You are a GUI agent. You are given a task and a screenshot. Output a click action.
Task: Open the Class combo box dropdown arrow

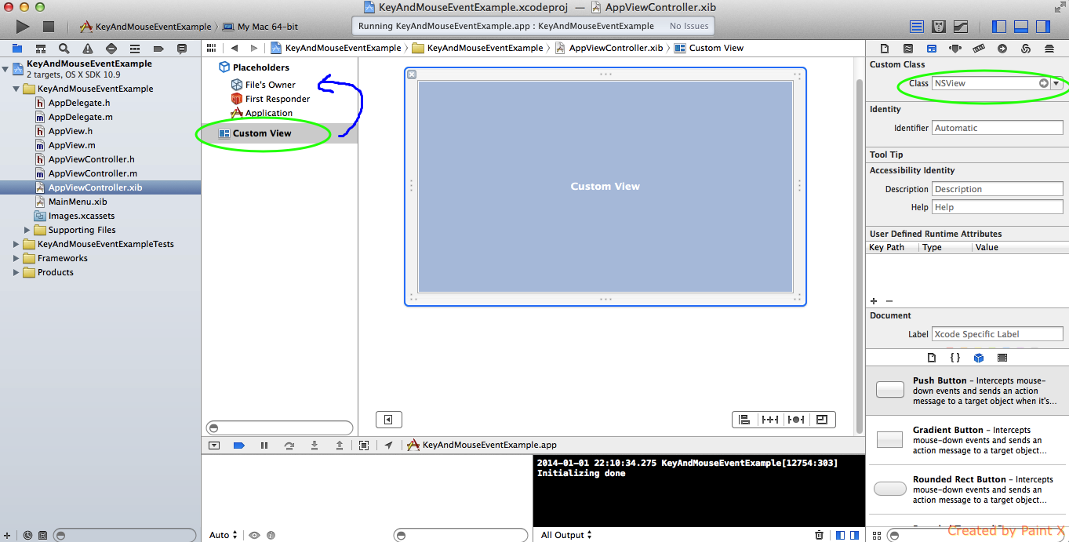tap(1056, 83)
